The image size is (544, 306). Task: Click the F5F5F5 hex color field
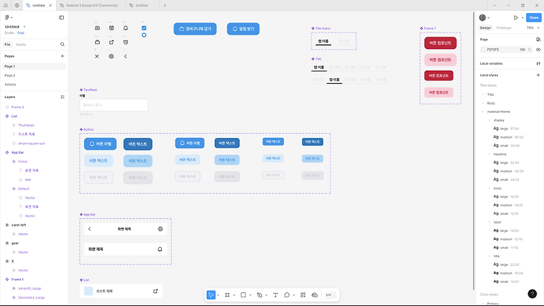pyautogui.click(x=492, y=50)
